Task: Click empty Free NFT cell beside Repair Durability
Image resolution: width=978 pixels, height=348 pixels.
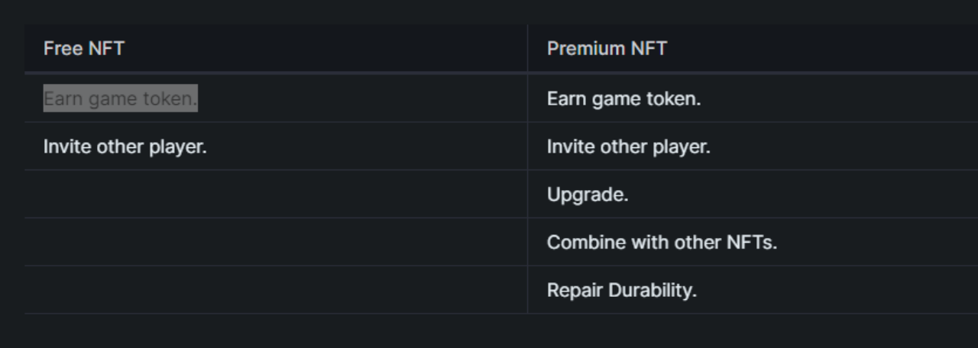Action: click(x=275, y=291)
